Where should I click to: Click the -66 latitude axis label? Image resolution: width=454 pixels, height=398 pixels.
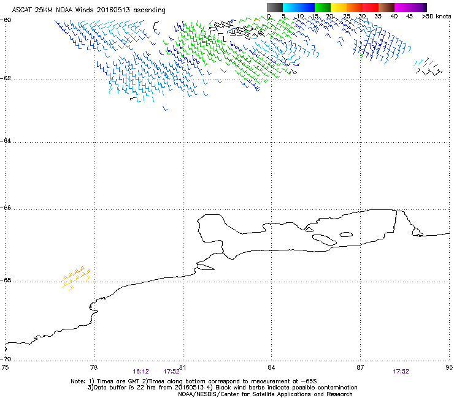[x=6, y=208]
